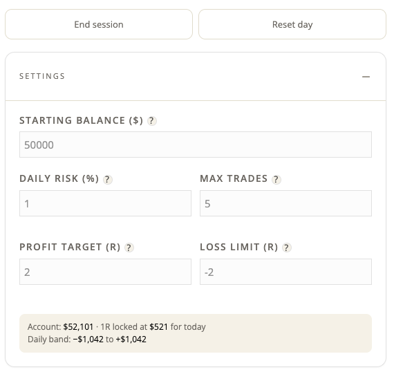394x372 pixels.
Task: End the current trading session
Action: [99, 24]
